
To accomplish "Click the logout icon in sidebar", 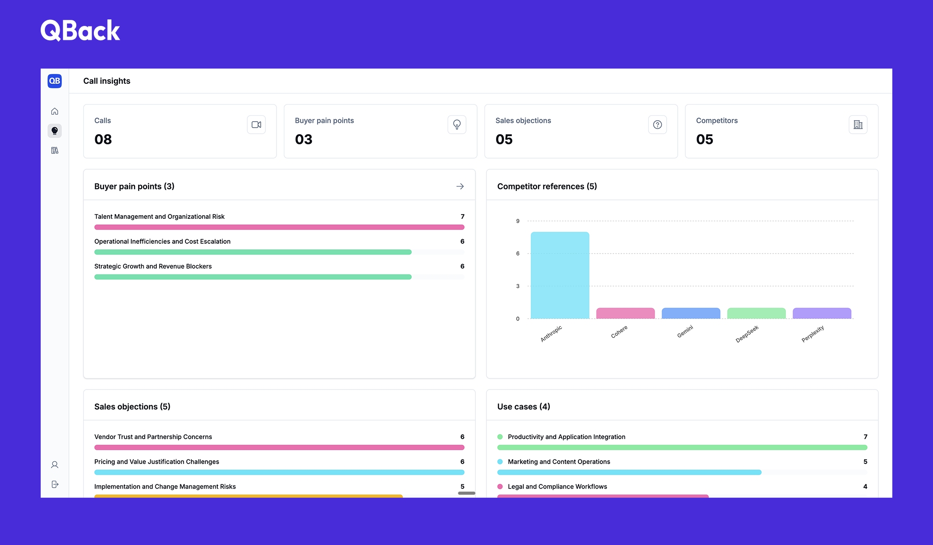I will click(55, 484).
